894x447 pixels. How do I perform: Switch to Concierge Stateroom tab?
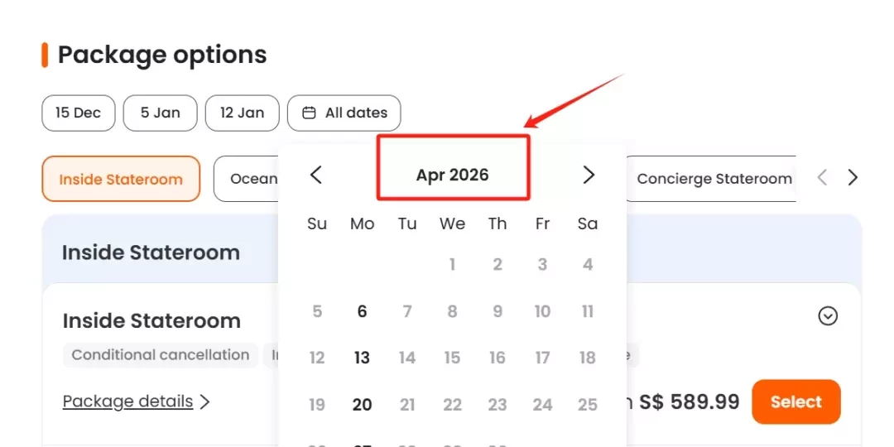714,179
